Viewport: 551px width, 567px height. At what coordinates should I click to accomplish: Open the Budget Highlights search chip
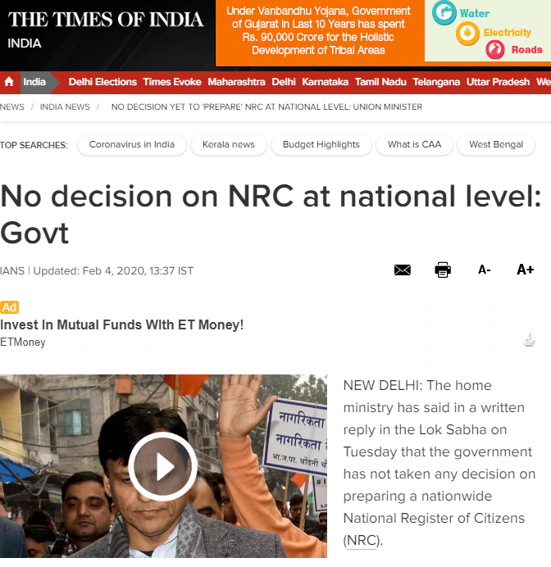(321, 145)
